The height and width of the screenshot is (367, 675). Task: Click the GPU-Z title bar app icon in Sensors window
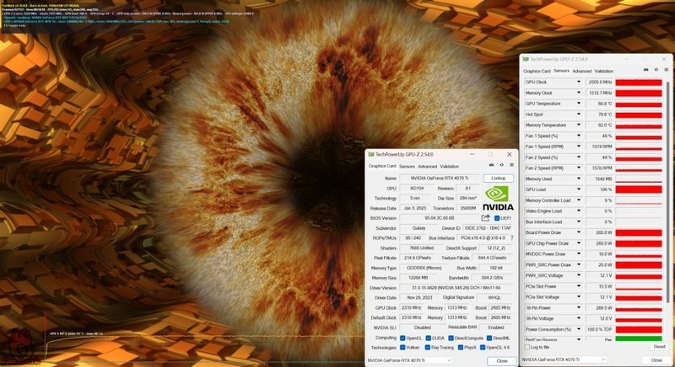pyautogui.click(x=525, y=59)
